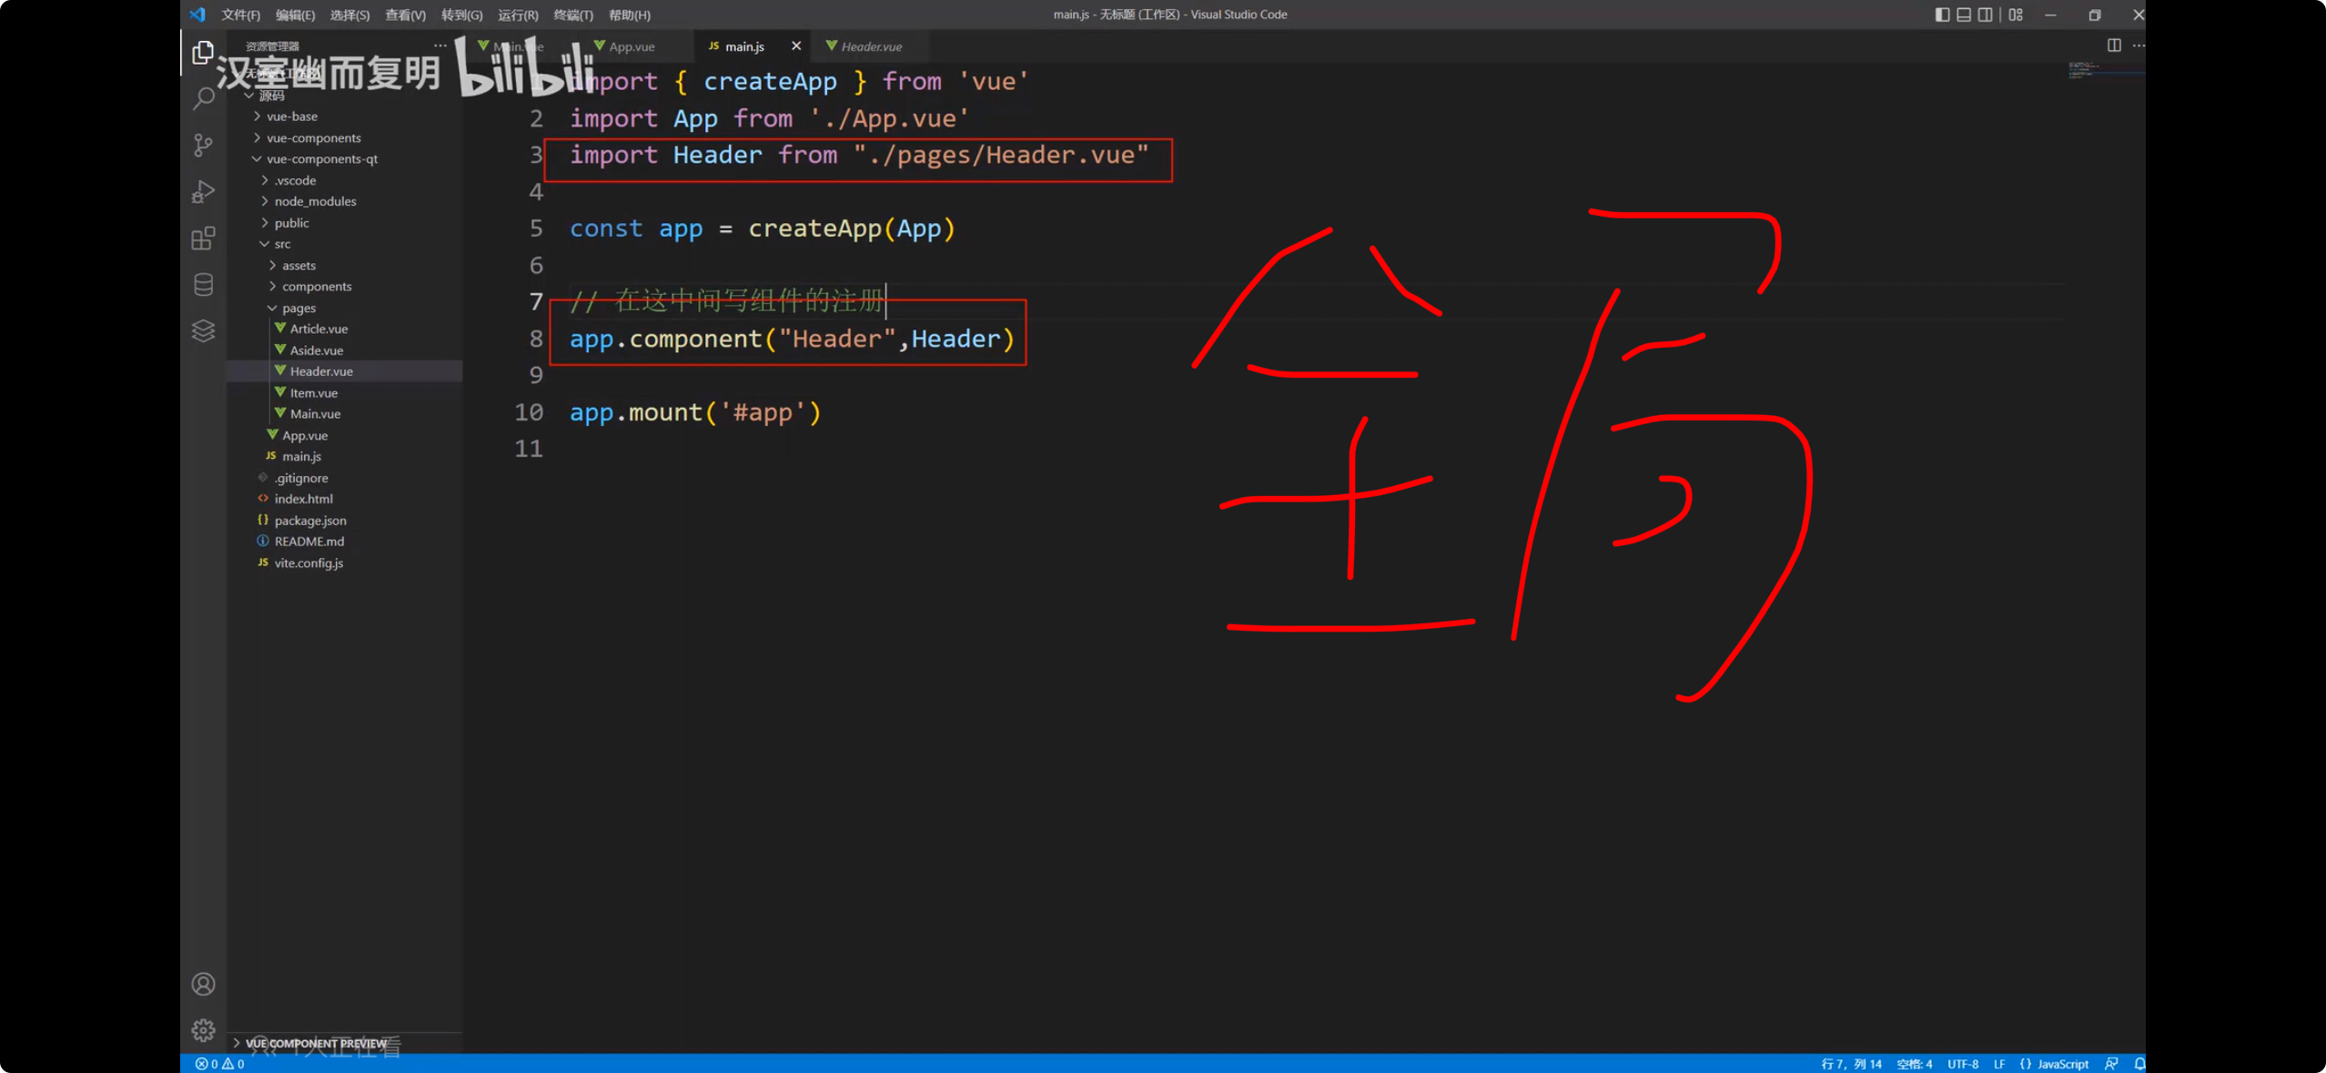
Task: Toggle the primary sidebar layout button
Action: tap(1941, 15)
